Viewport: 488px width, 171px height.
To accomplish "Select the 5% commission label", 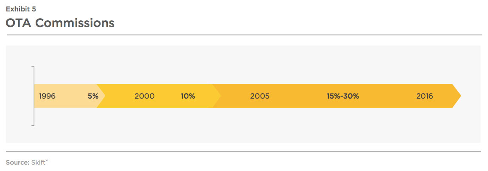I will click(93, 96).
